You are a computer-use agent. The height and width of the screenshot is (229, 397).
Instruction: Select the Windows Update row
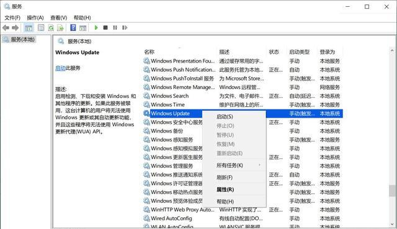coord(243,113)
